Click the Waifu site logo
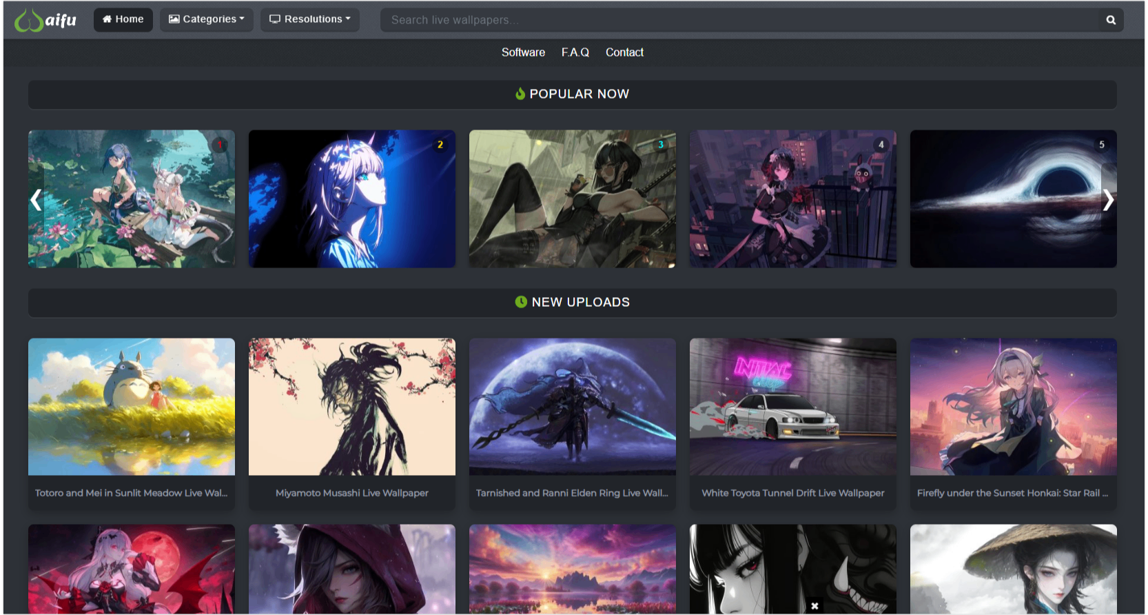1148x615 pixels. tap(45, 20)
